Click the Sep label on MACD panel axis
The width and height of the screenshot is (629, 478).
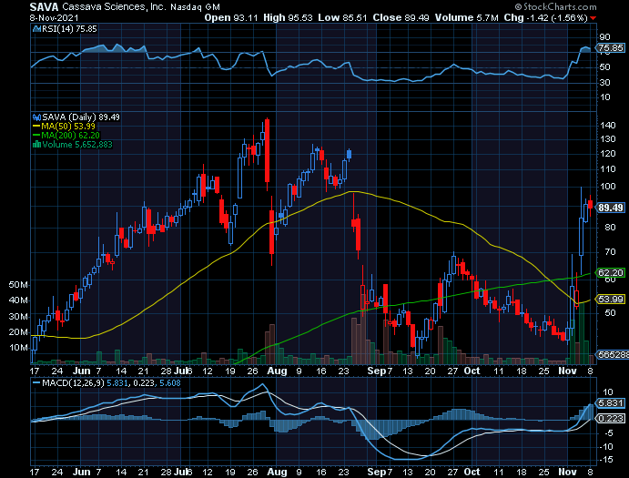coord(376,472)
